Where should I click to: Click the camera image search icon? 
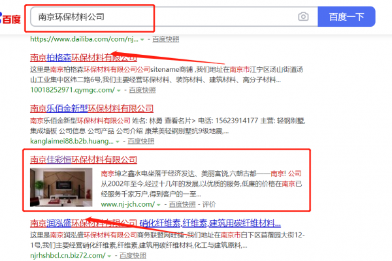click(303, 16)
